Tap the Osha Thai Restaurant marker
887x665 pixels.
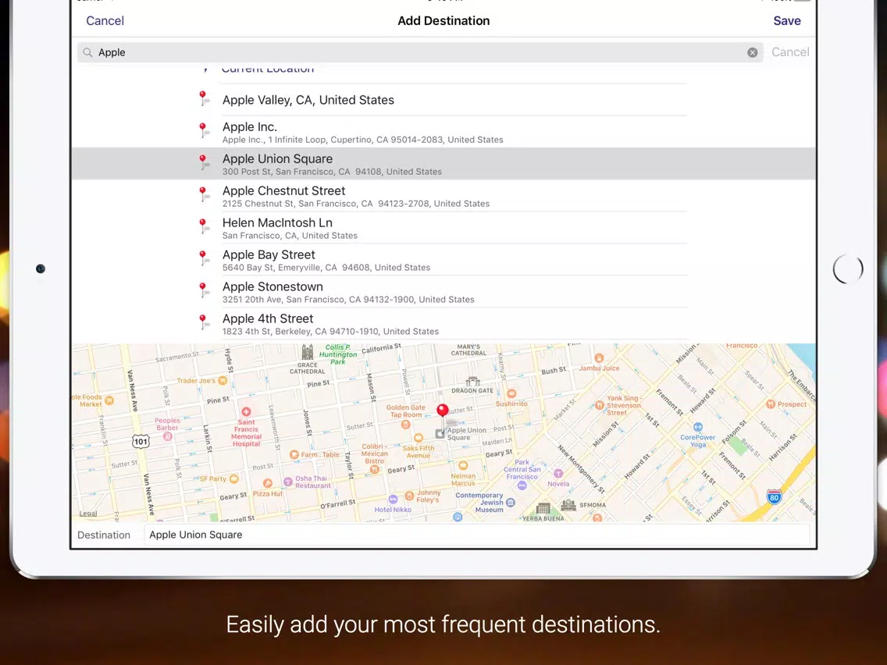288,482
